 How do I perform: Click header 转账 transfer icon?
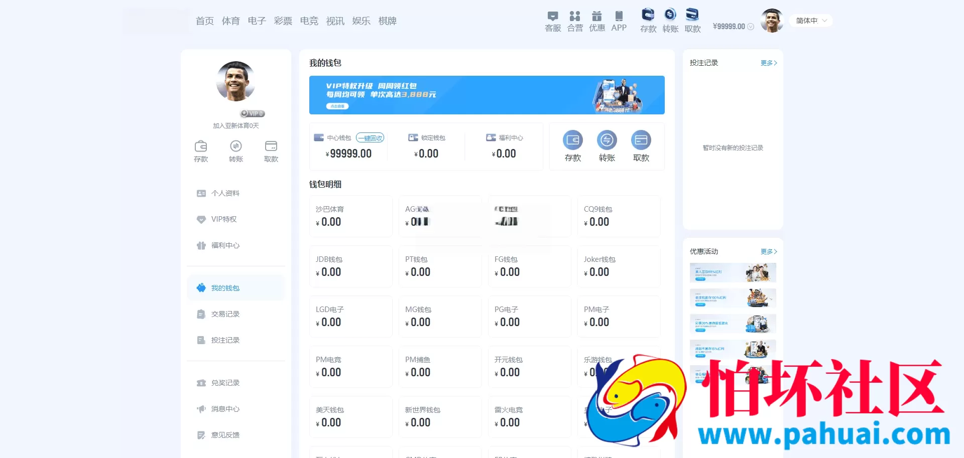tap(670, 15)
